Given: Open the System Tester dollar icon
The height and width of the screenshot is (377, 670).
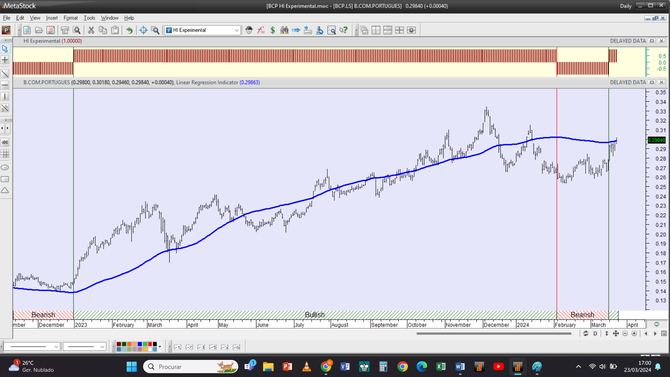Looking at the screenshot, I should pyautogui.click(x=273, y=30).
